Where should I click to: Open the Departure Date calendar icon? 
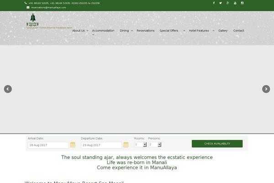[x=126, y=145]
